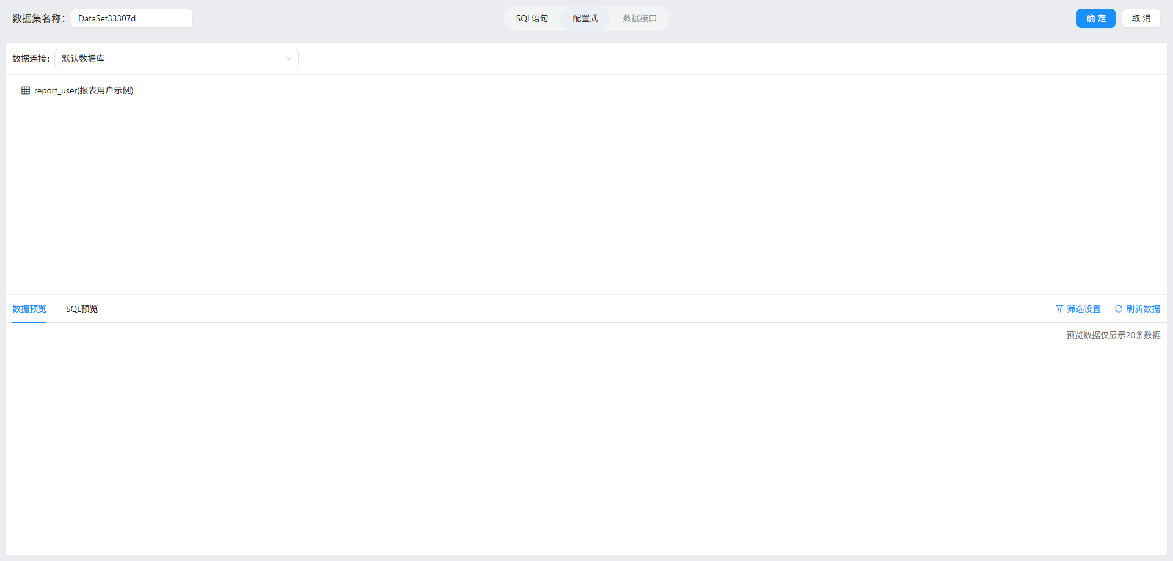Click the 默认数据库 connection select box
Image resolution: width=1173 pixels, height=561 pixels.
pyautogui.click(x=177, y=59)
